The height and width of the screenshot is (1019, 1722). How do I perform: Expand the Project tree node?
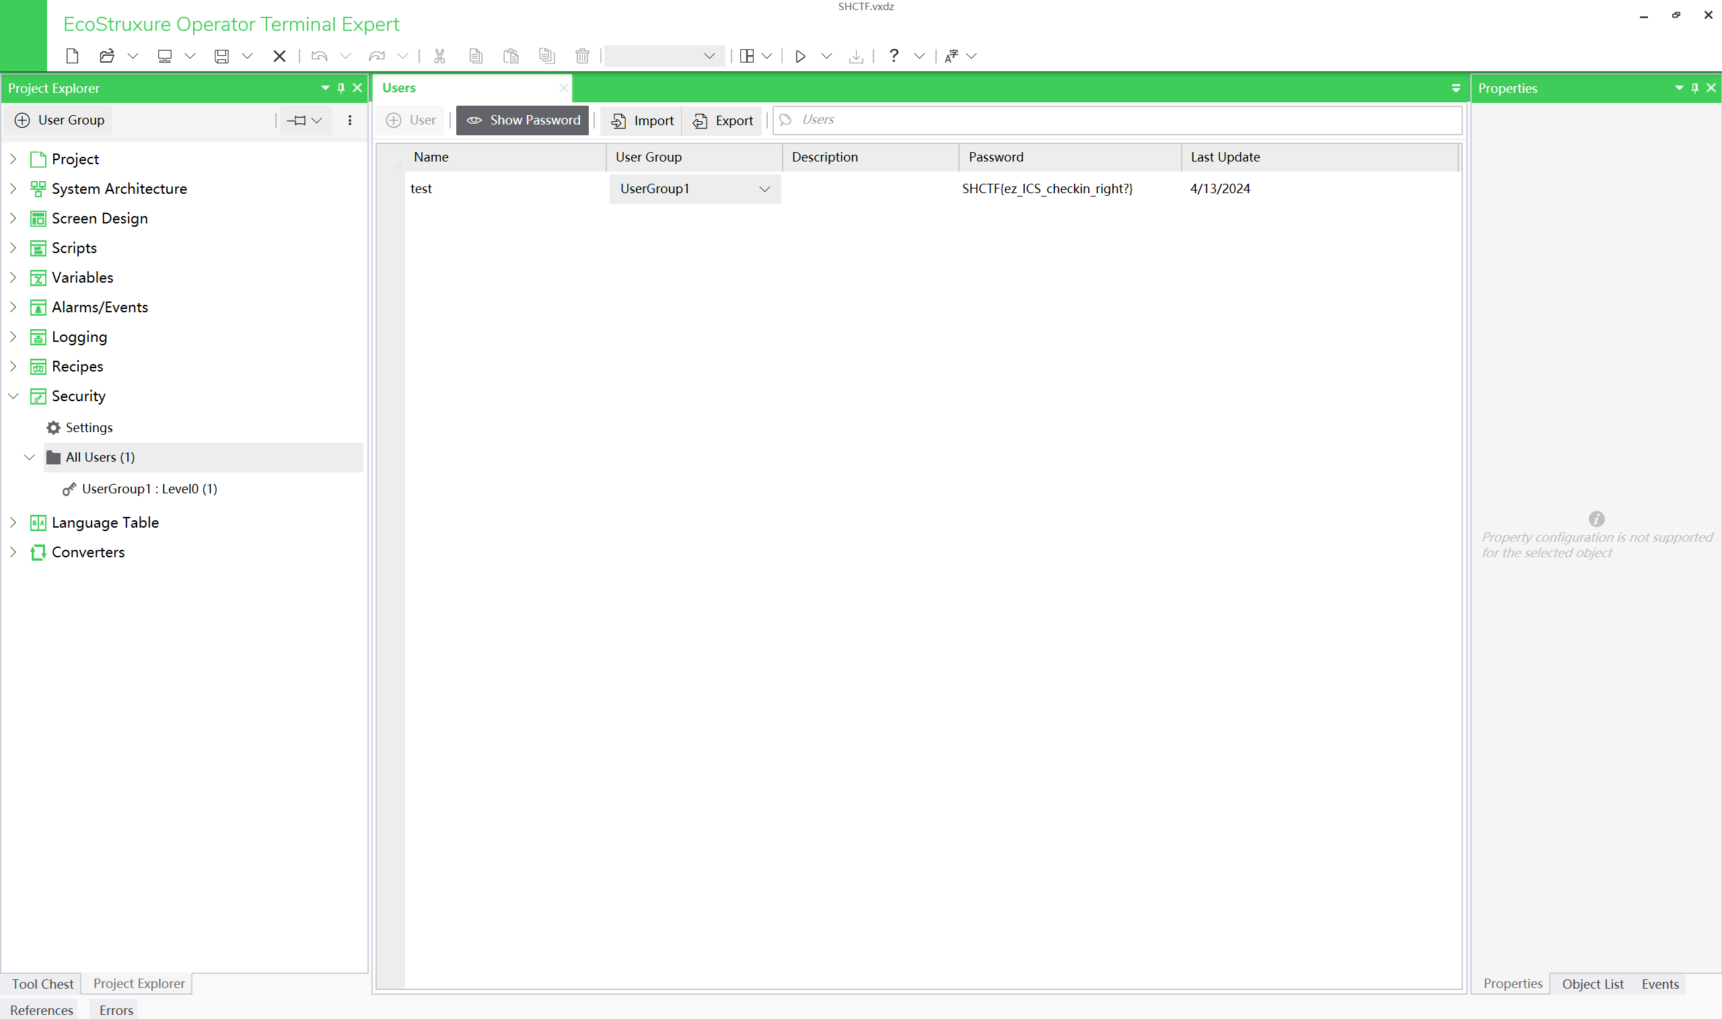[13, 159]
